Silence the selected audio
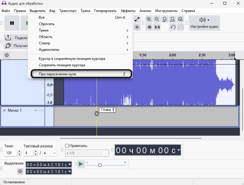Viewport: 244px width, 185px height. (157, 27)
